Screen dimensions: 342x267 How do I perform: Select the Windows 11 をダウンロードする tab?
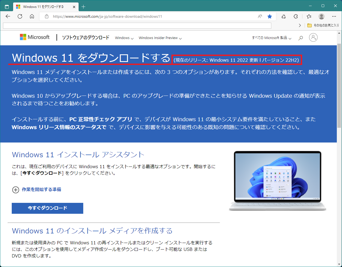(x=44, y=7)
